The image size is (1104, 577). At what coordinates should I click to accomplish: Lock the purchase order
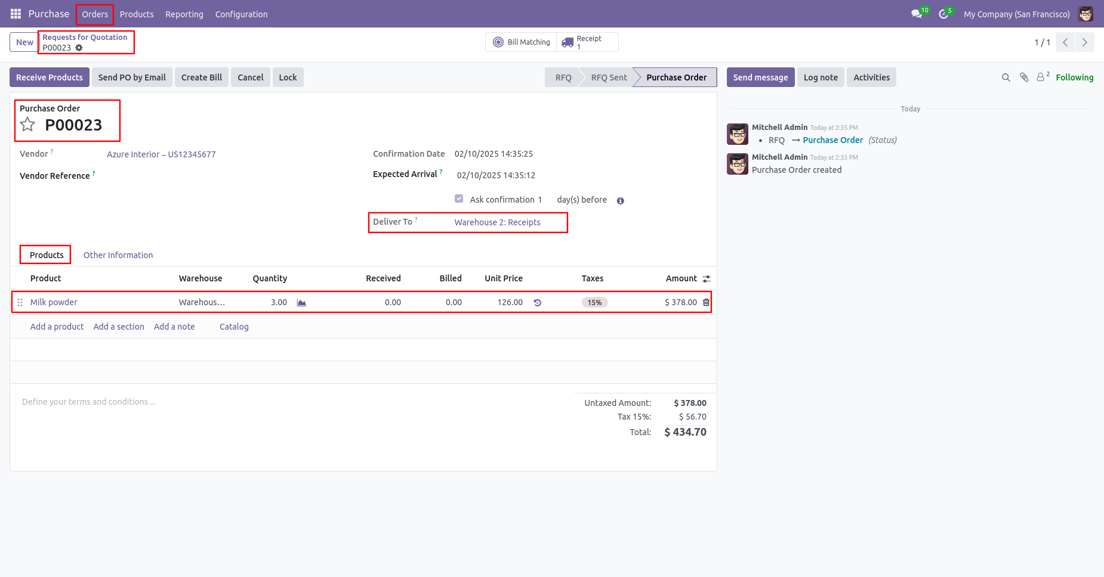(288, 77)
